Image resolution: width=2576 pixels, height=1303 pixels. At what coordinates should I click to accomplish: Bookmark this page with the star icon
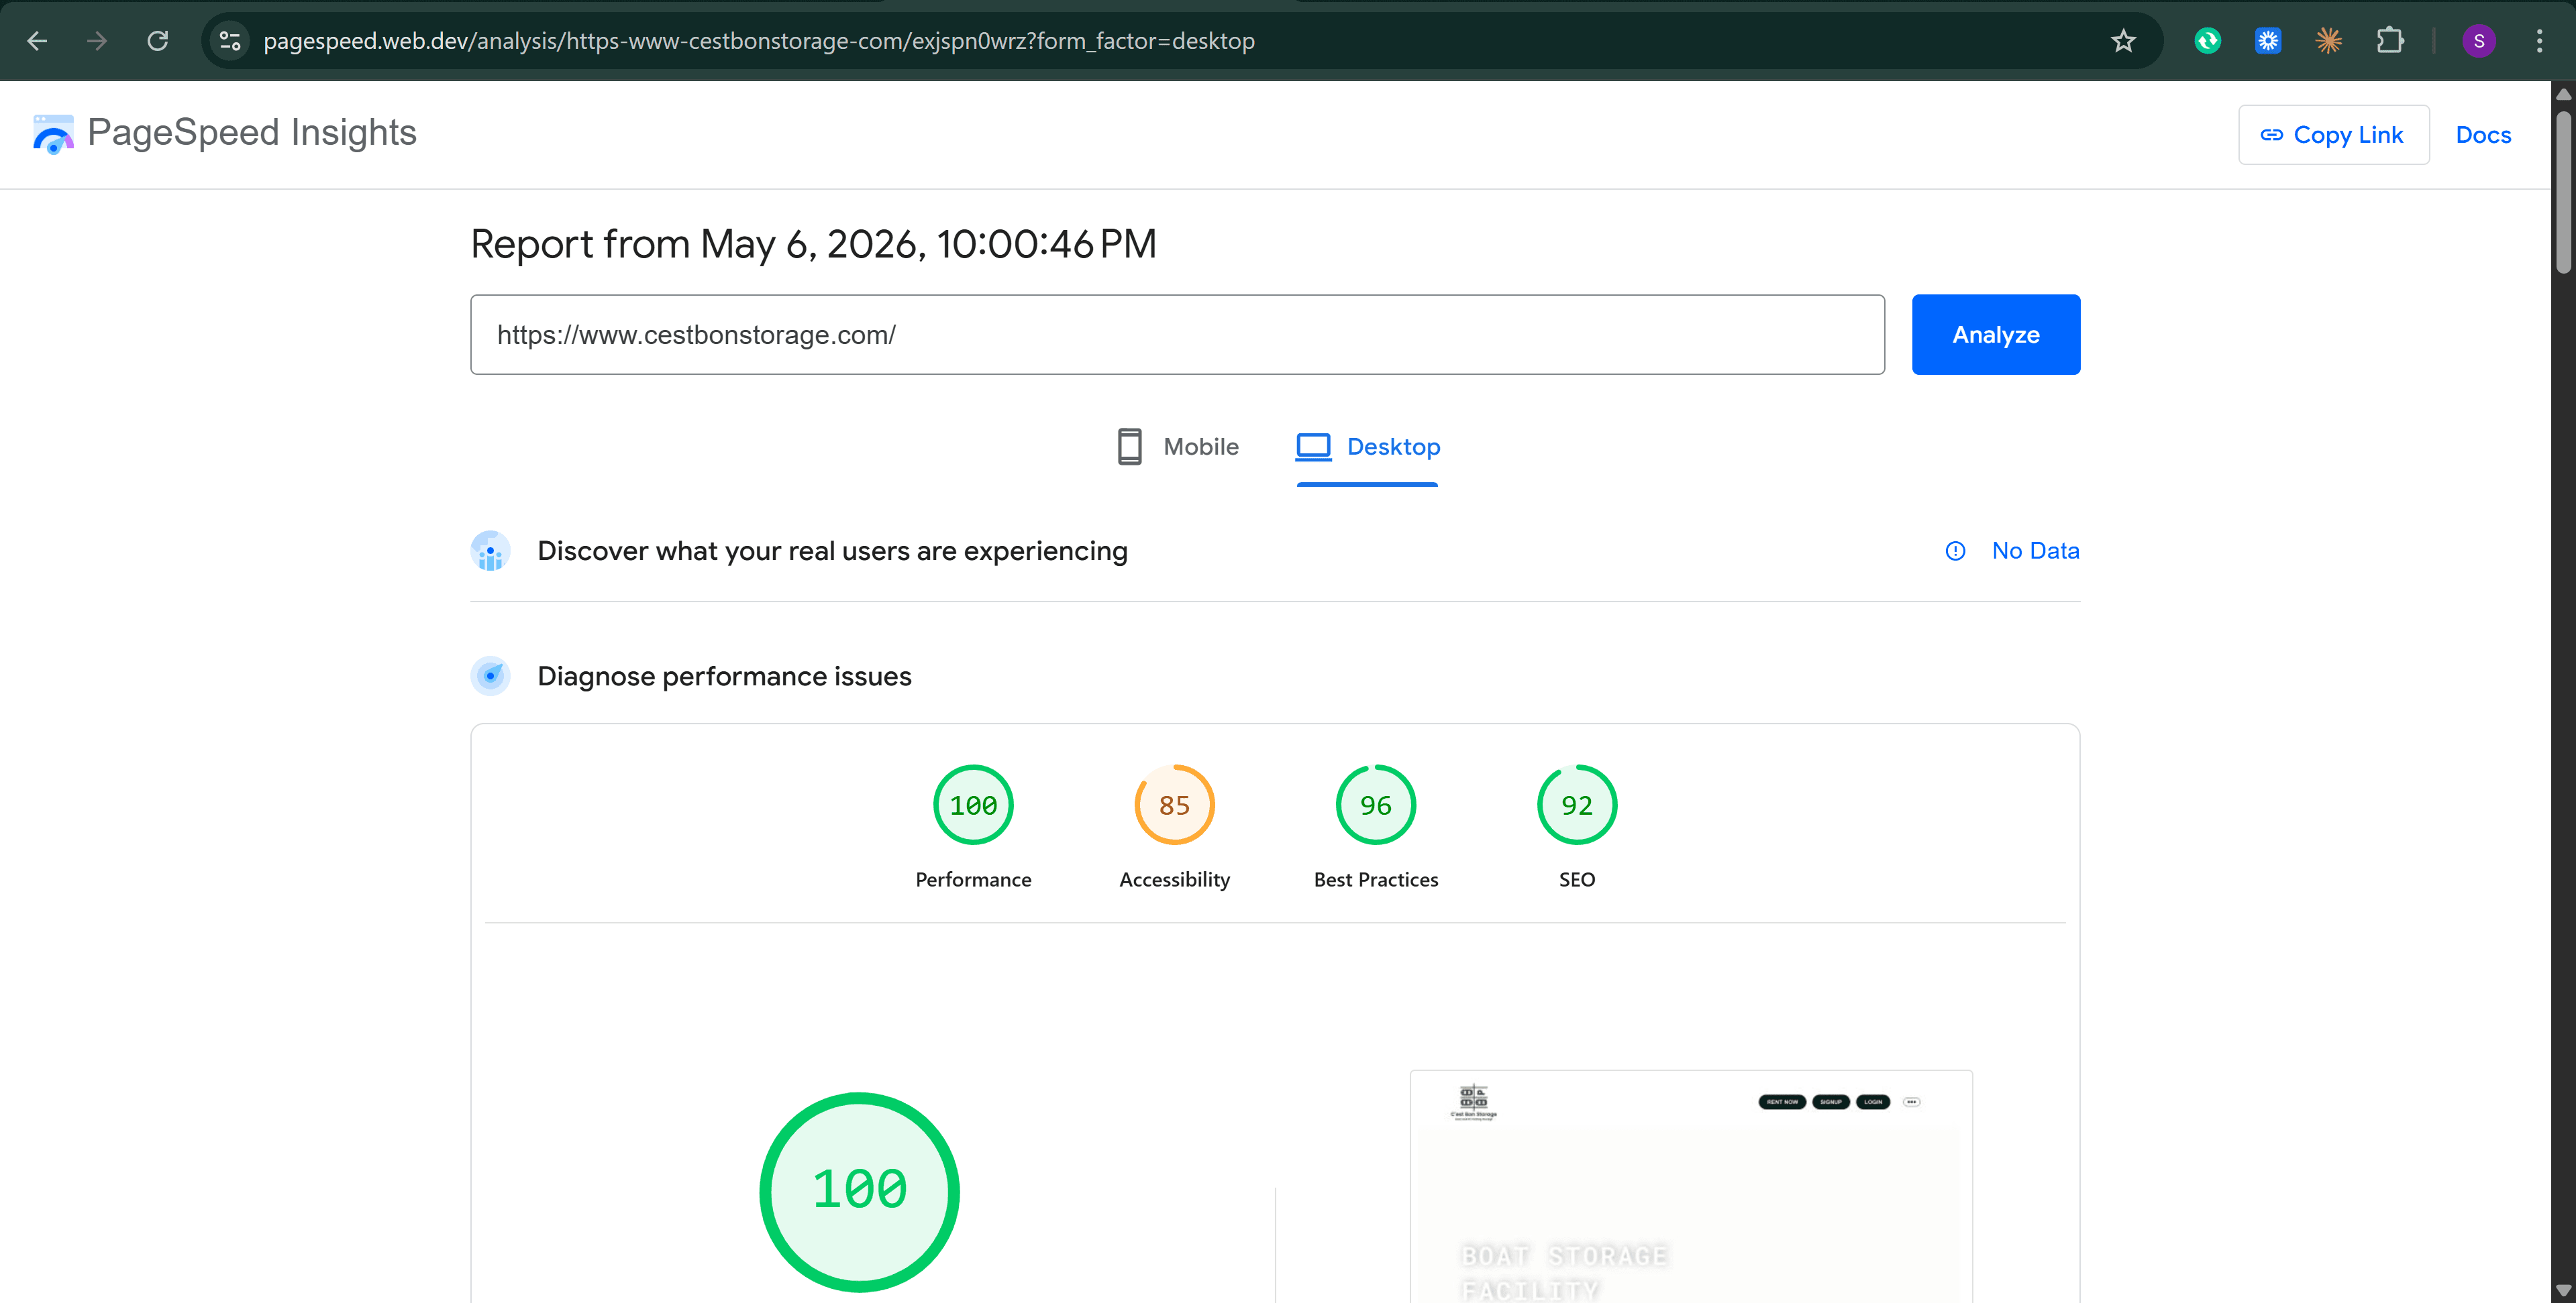(x=2123, y=41)
